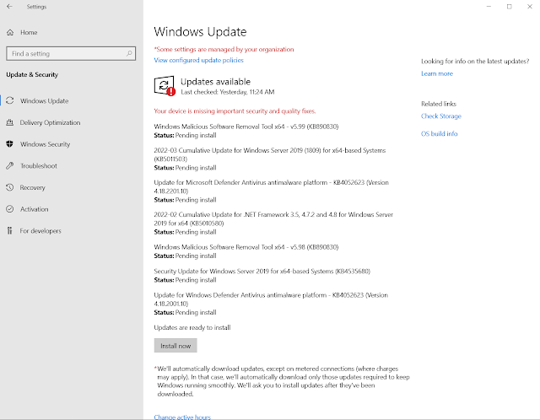540x420 pixels.
Task: Click the Looking for info on latest updates text
Action: coord(475,62)
